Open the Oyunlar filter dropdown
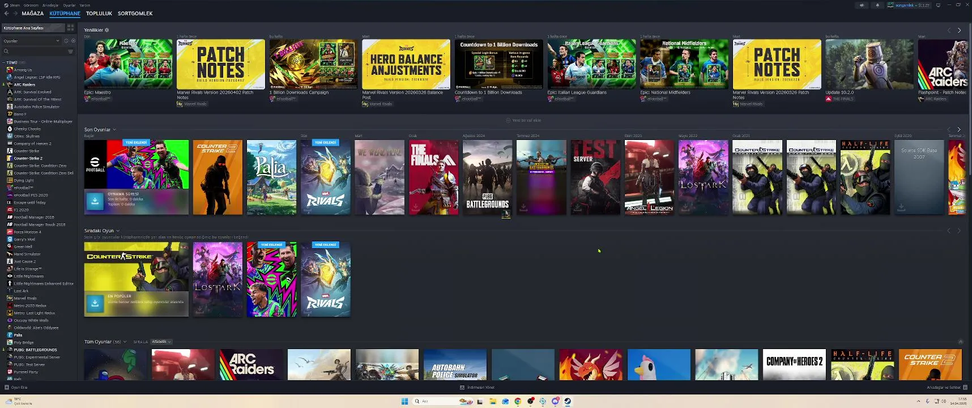This screenshot has height=408, width=972. tap(31, 41)
